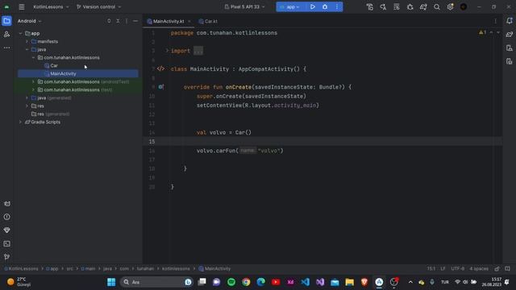Click cursor position 15:1 in status bar
516x290 pixels.
click(431, 268)
